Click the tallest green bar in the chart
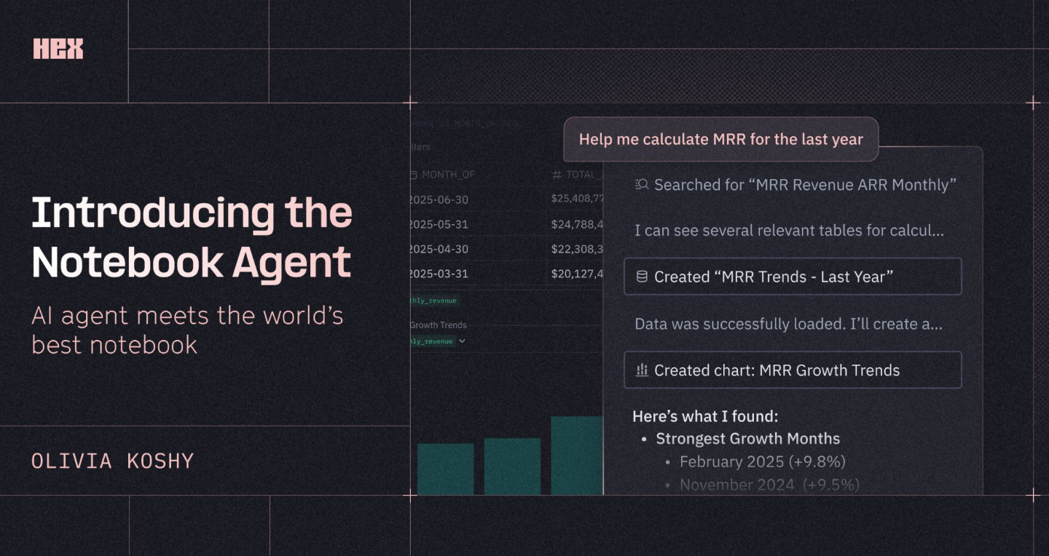Screen dimensions: 1049x556 pos(577,456)
